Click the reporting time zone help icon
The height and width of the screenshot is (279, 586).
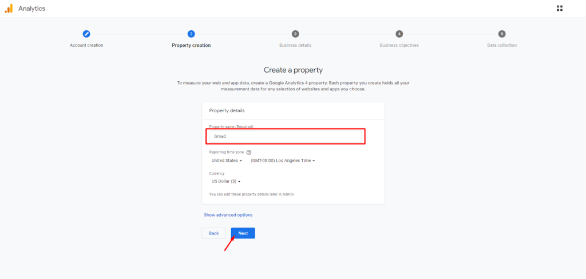pyautogui.click(x=249, y=153)
